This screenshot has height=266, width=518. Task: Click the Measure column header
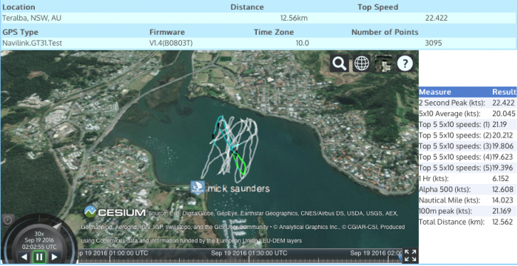point(435,92)
